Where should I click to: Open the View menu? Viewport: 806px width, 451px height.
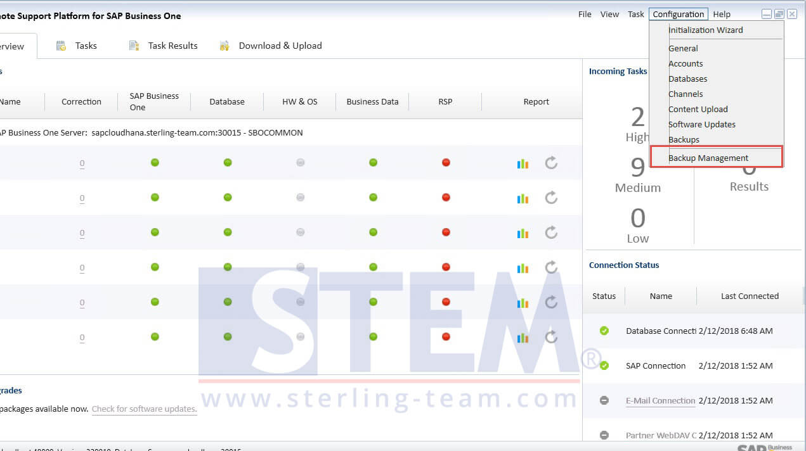(609, 14)
